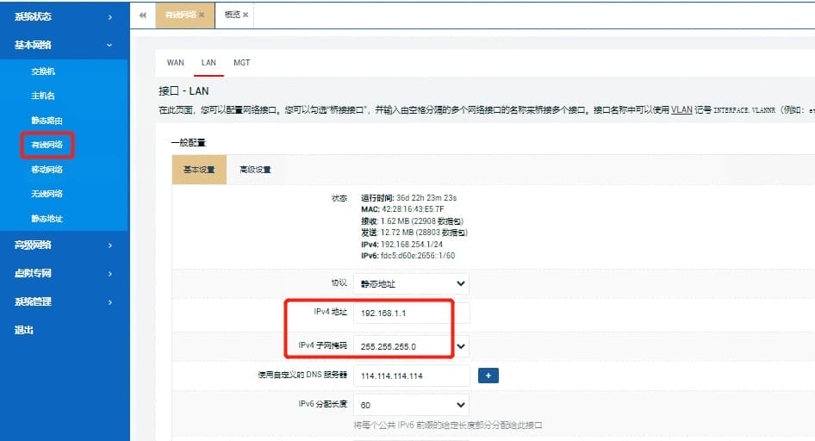The height and width of the screenshot is (441, 815).
Task: Open the IPv4 子网掩码 dropdown arrow
Action: 461,346
